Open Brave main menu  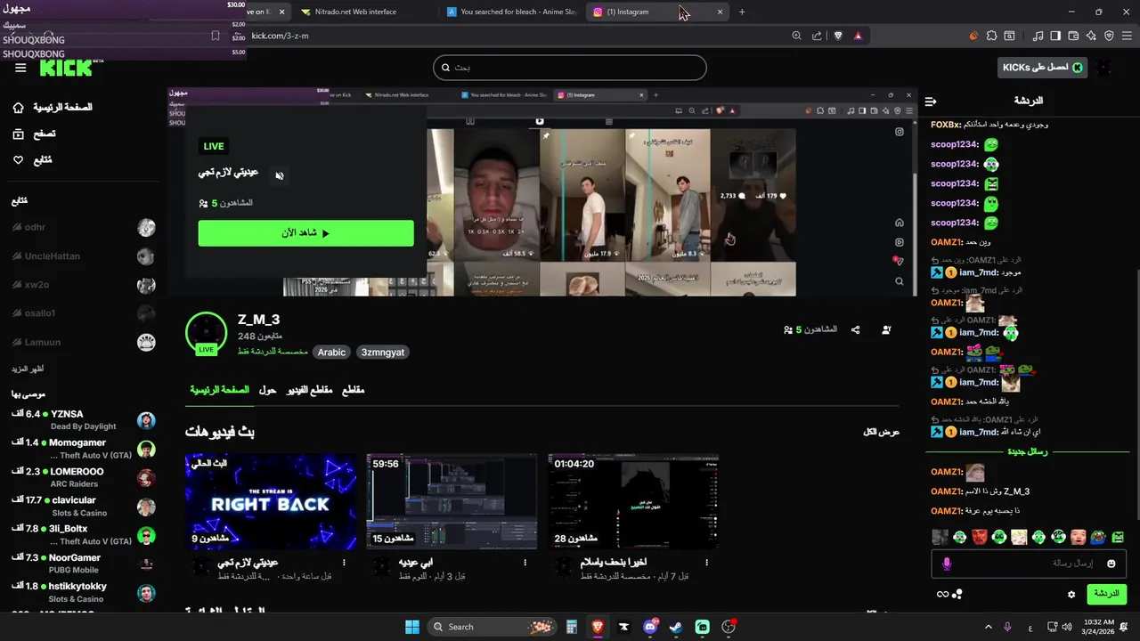point(1126,36)
